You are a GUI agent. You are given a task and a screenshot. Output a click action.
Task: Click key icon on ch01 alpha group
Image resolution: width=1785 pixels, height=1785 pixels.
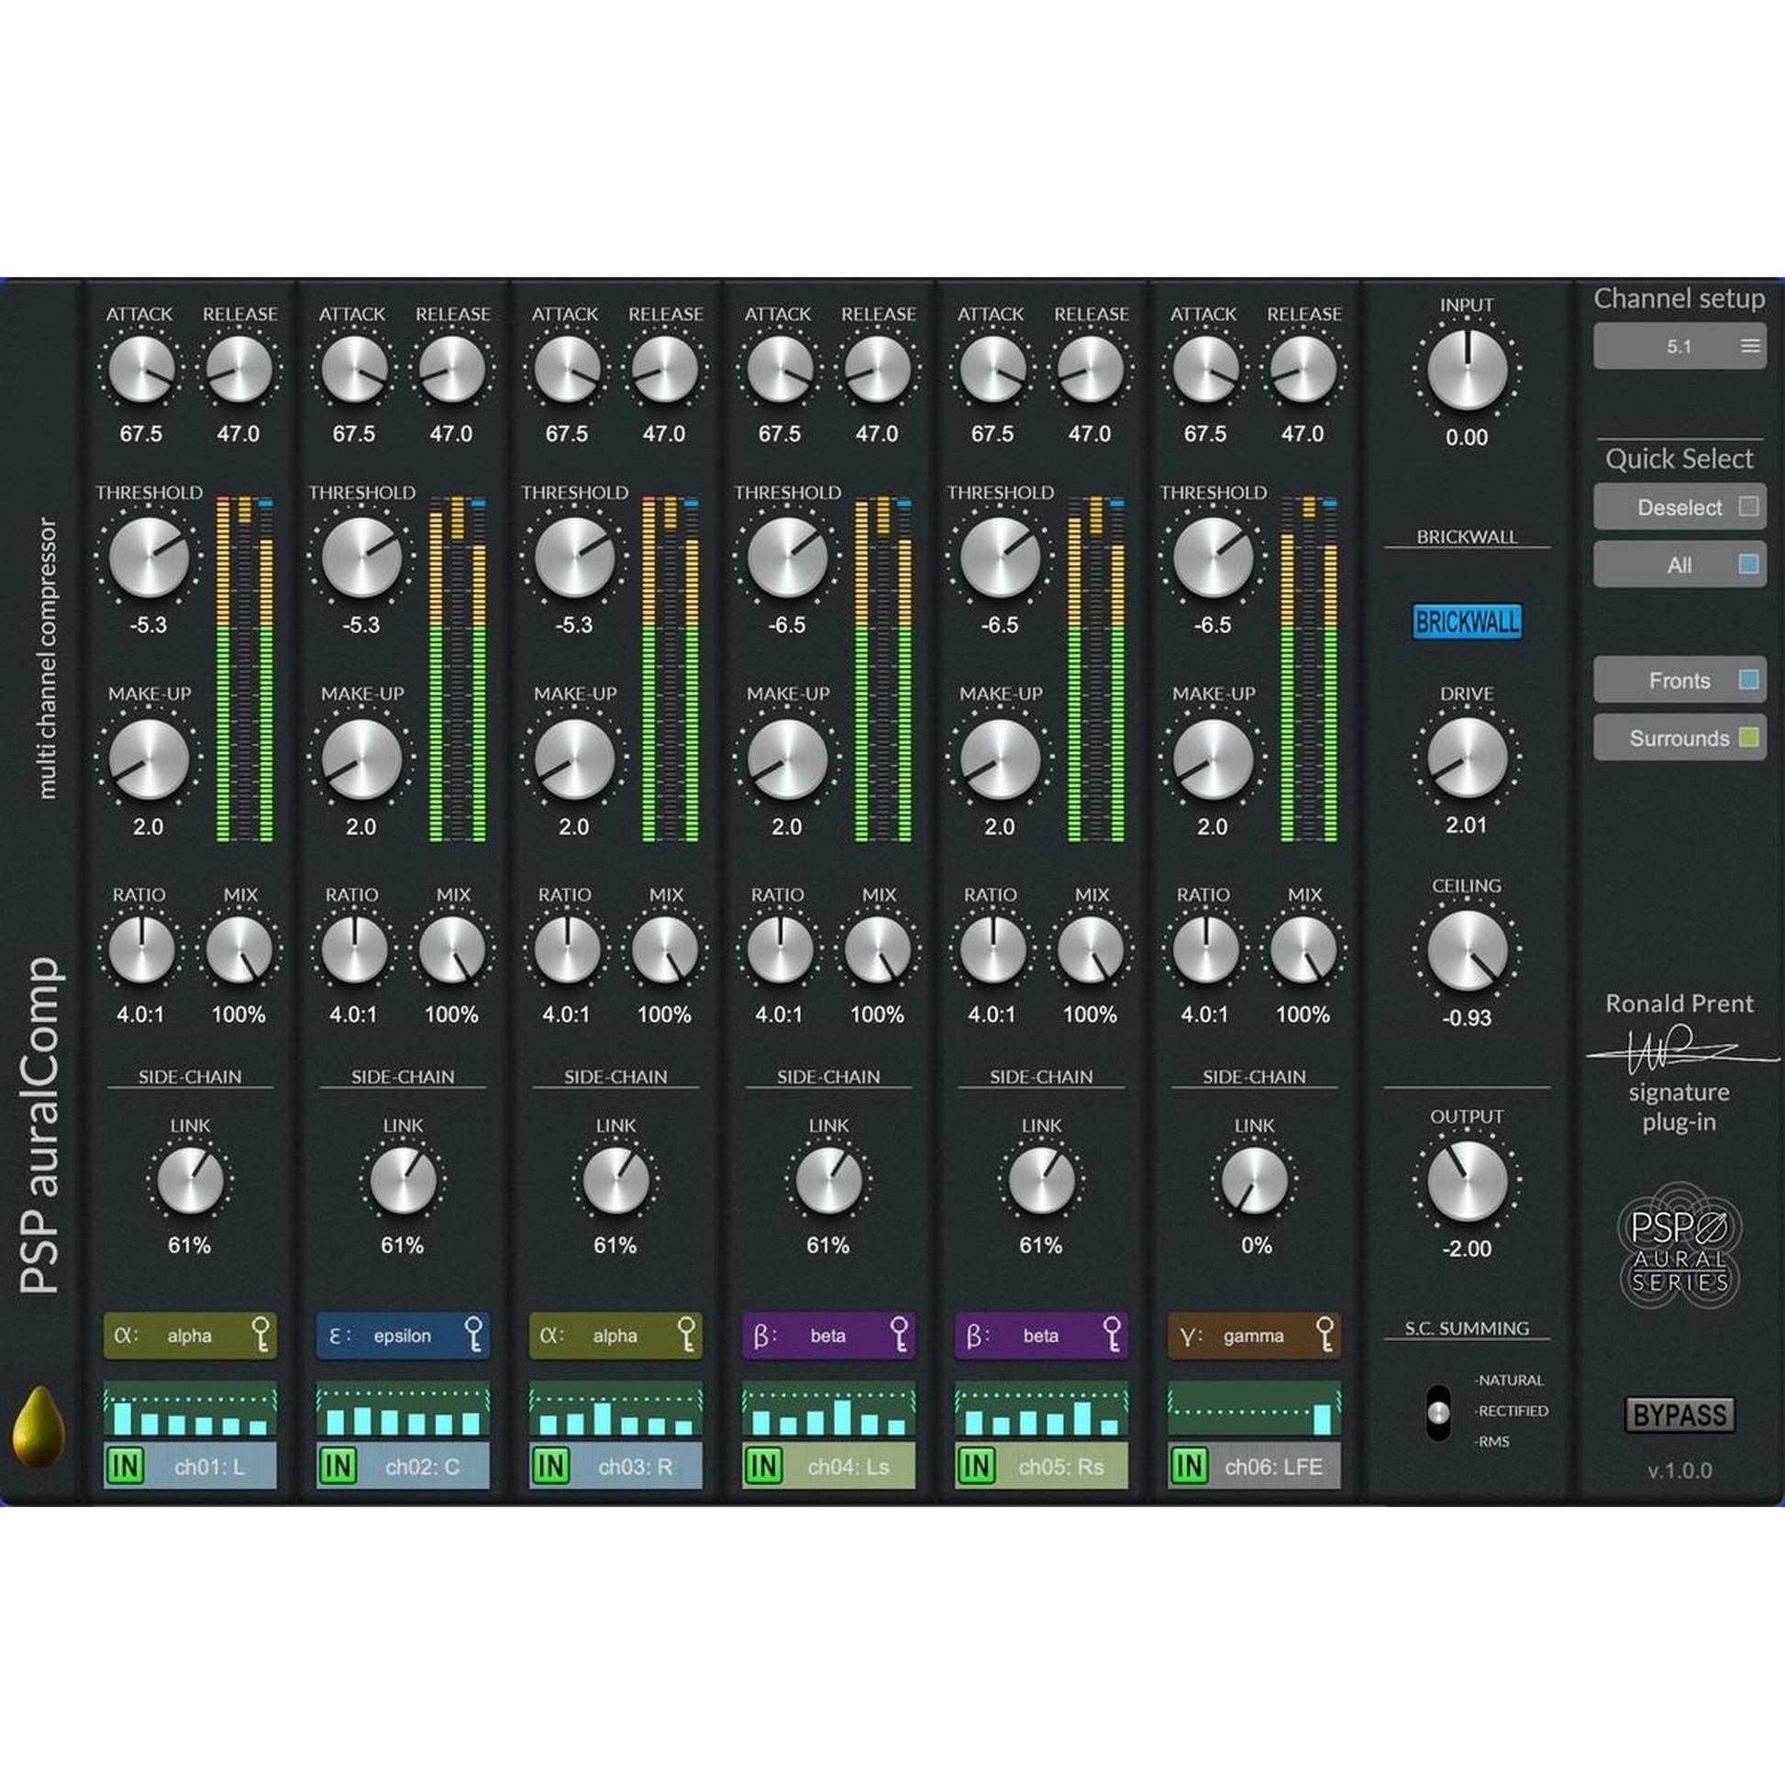click(x=261, y=1335)
